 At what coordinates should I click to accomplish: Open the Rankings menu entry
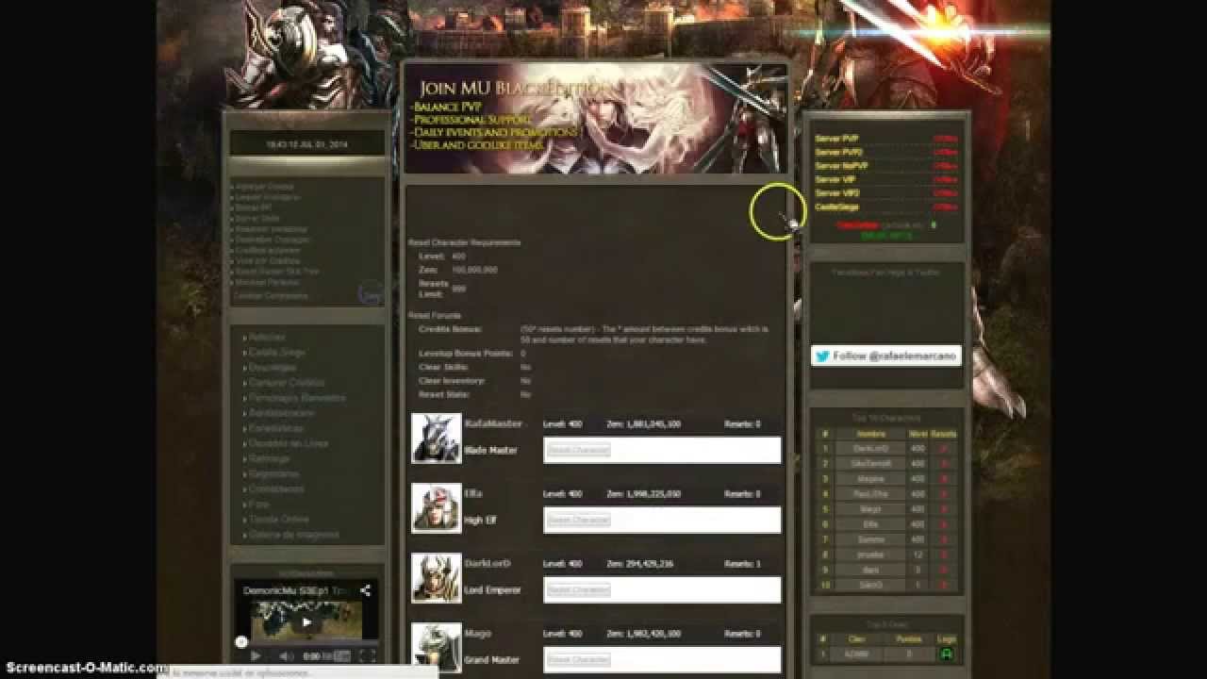tap(270, 458)
